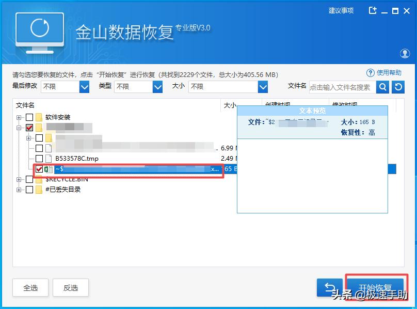The height and width of the screenshot is (309, 417).
Task: Check the 软件安装 folder checkbox
Action: pyautogui.click(x=29, y=117)
